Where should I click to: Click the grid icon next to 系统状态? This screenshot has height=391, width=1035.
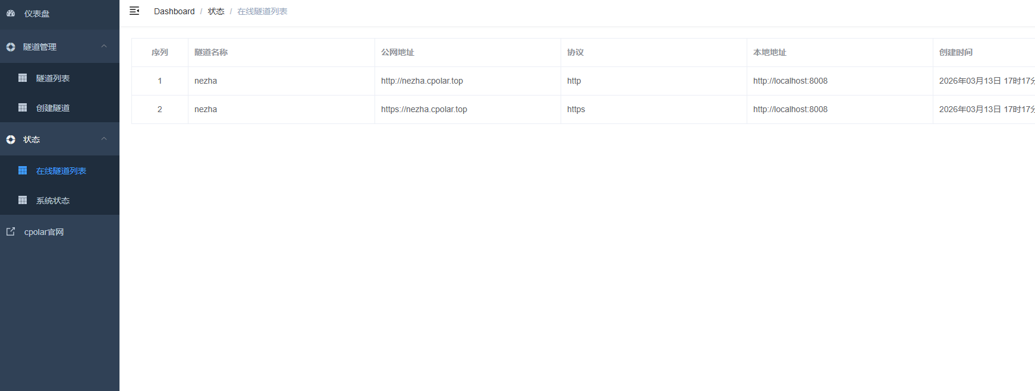[x=23, y=200]
